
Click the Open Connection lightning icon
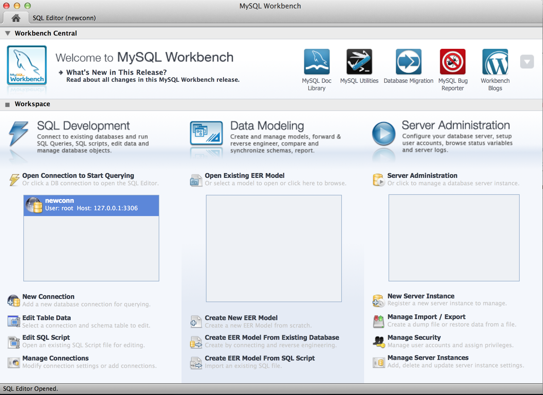click(x=14, y=180)
